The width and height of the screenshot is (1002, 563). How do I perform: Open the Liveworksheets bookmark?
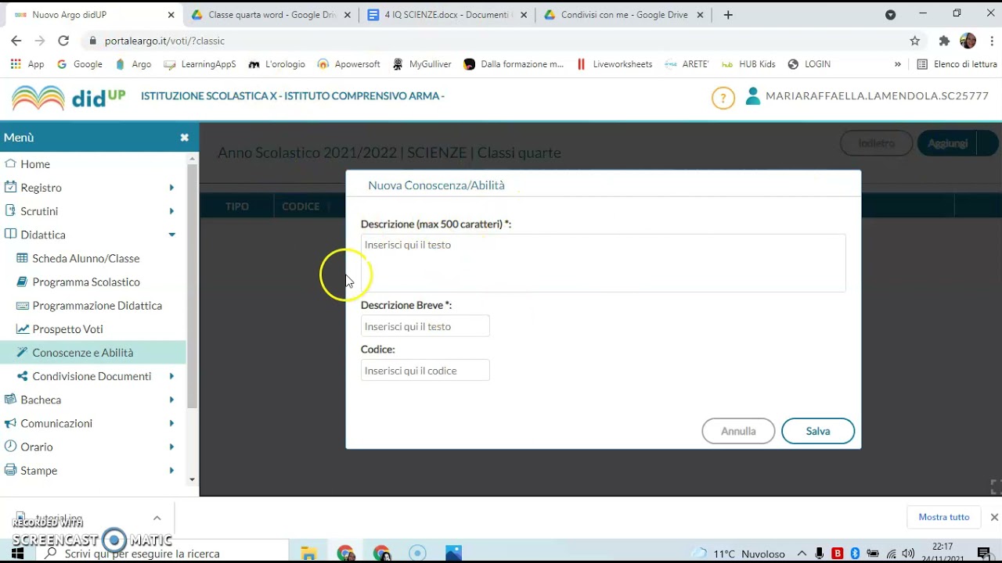point(615,64)
